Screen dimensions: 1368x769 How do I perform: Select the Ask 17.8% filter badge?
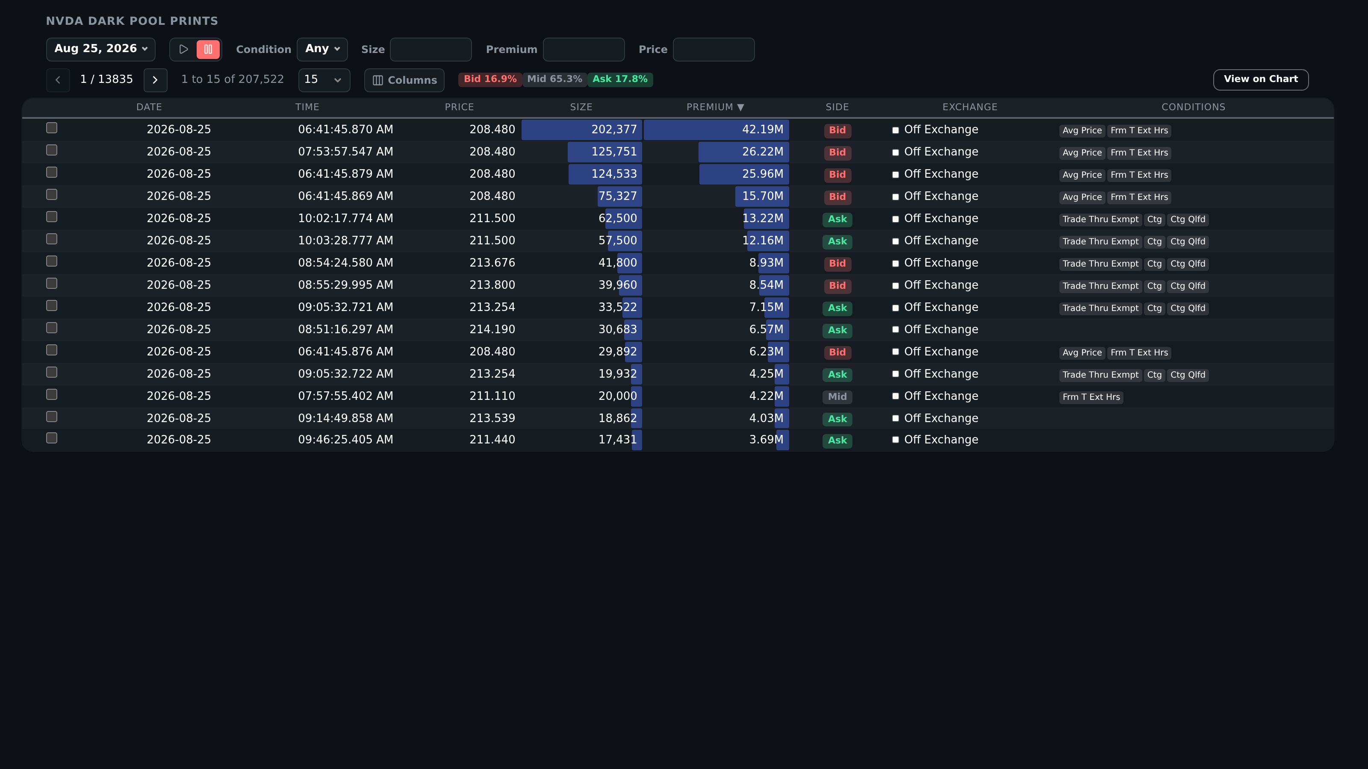pos(620,79)
